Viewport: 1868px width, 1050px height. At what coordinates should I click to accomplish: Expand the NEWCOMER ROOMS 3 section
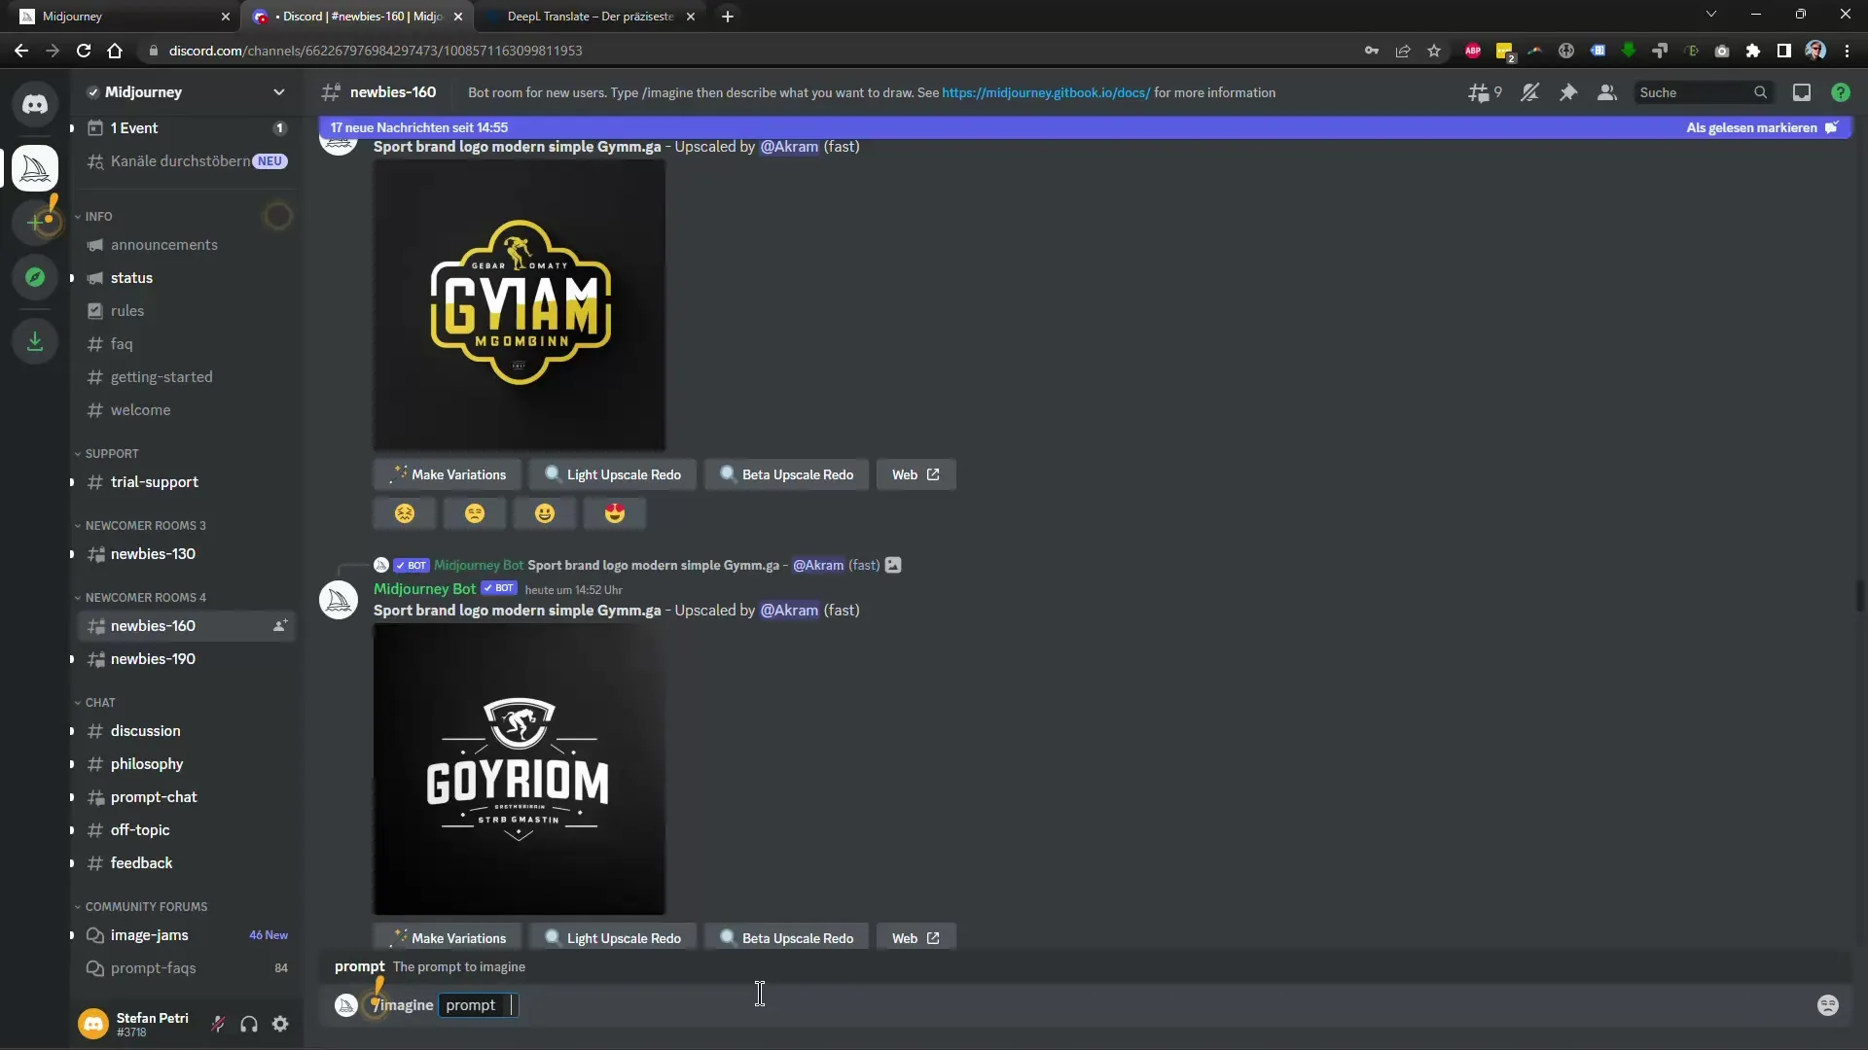click(144, 524)
